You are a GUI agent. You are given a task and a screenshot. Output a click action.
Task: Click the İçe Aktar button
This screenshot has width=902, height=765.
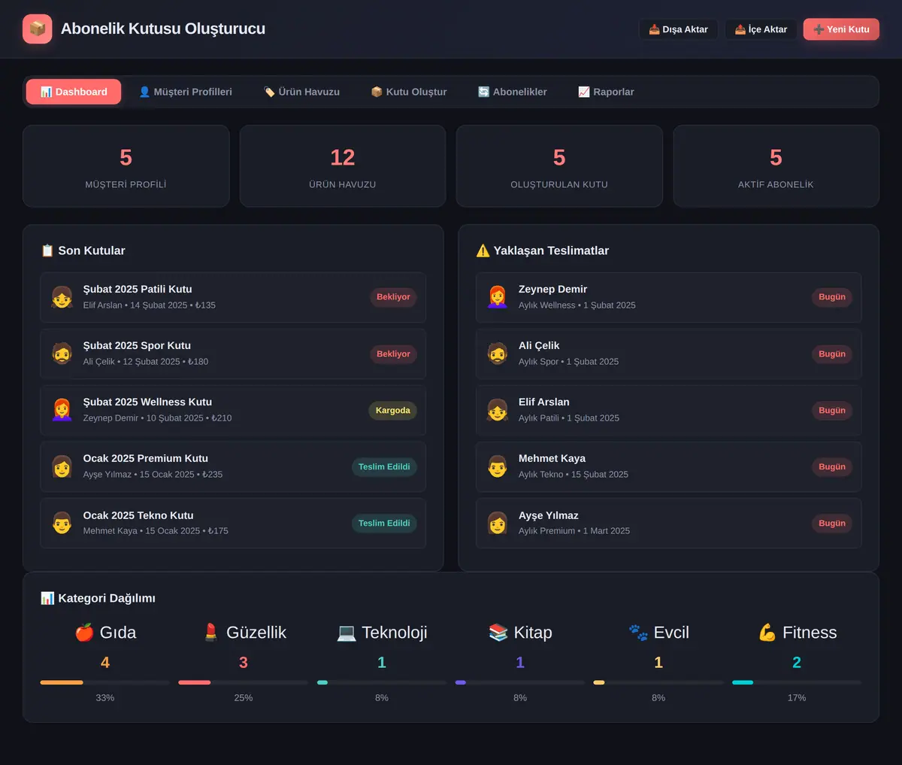(761, 29)
